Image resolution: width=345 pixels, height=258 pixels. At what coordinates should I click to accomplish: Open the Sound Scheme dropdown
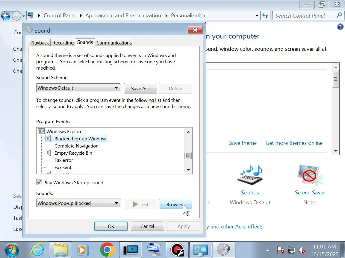(78, 88)
